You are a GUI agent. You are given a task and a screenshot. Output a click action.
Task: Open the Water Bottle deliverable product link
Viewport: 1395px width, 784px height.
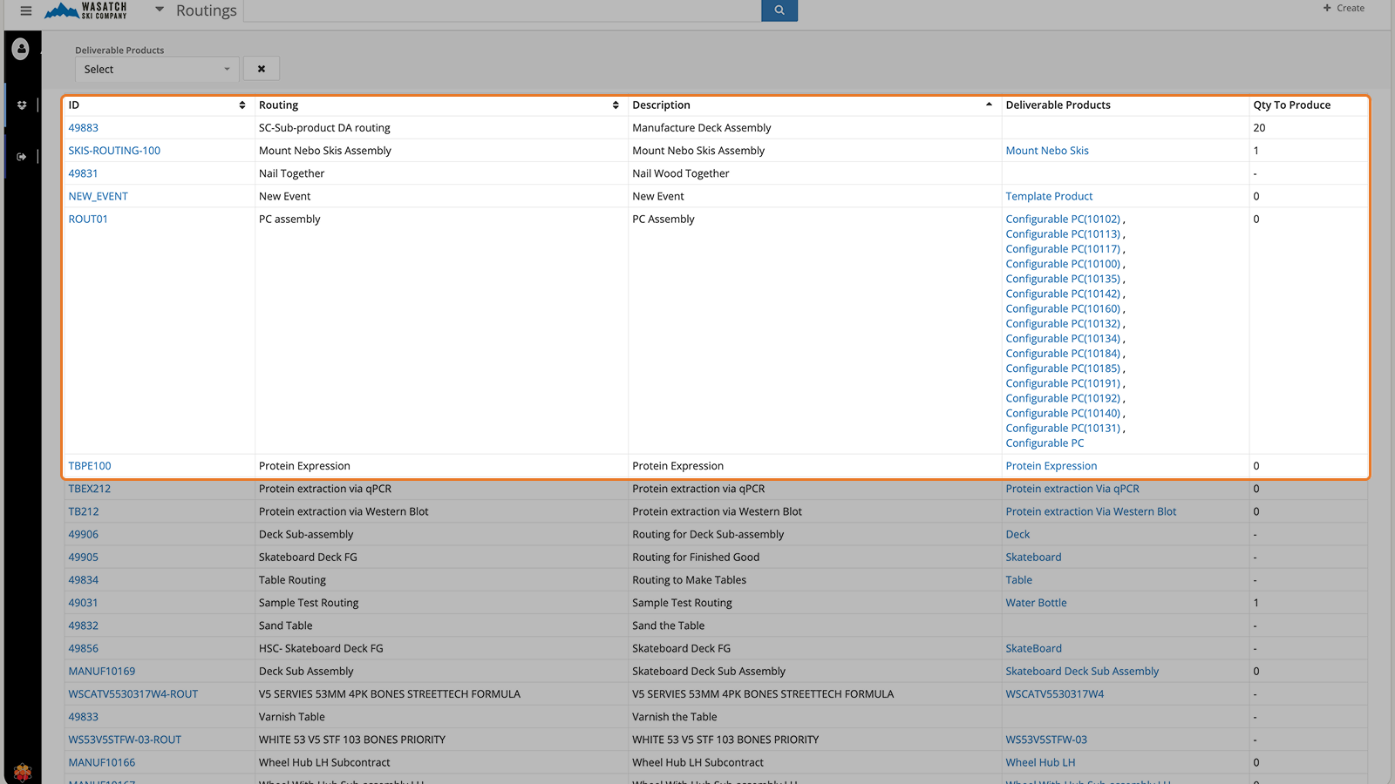pos(1036,602)
